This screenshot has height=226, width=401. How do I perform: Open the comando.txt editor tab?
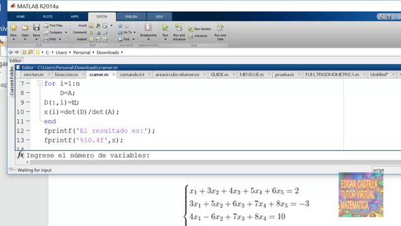click(132, 75)
